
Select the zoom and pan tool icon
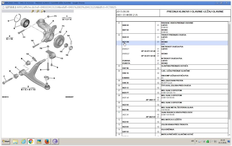[x=43, y=11]
